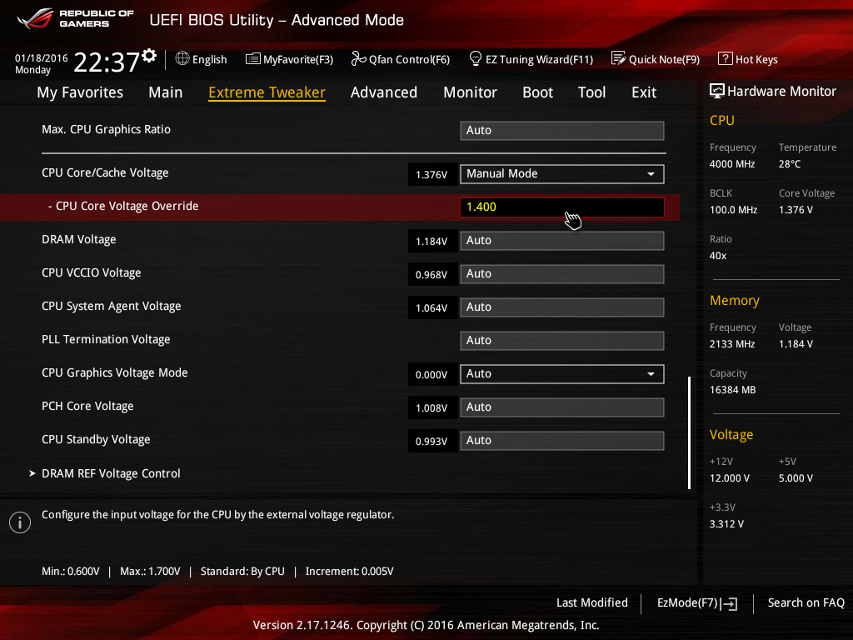This screenshot has height=640, width=853.
Task: Open CPU Core/Cache Voltage Manual Mode dropdown
Action: pos(562,173)
